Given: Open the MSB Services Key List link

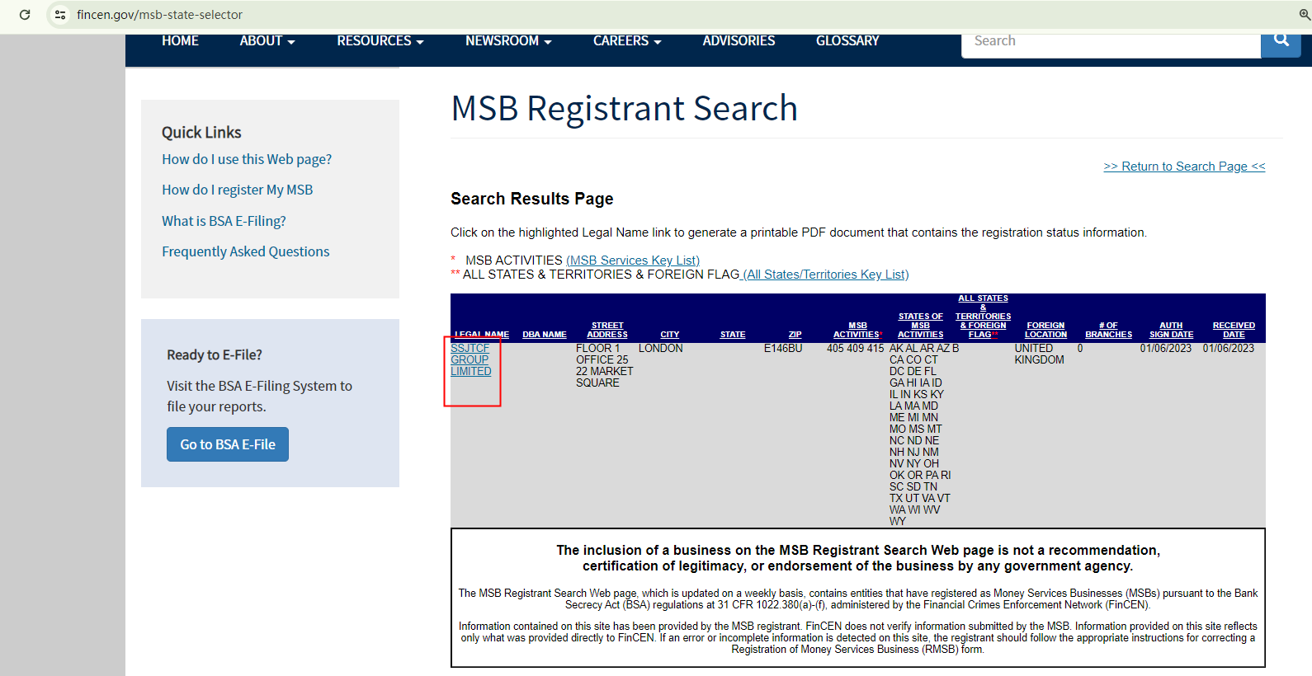Looking at the screenshot, I should click(x=633, y=261).
